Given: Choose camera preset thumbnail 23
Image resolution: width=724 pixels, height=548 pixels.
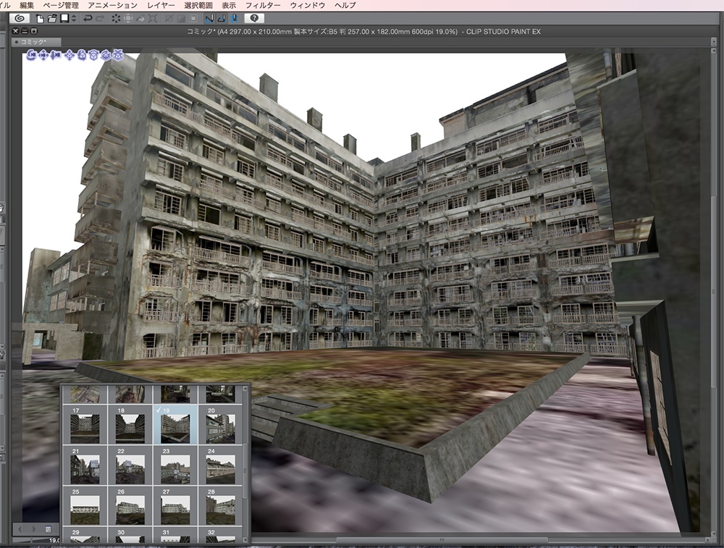Looking at the screenshot, I should 175,465.
